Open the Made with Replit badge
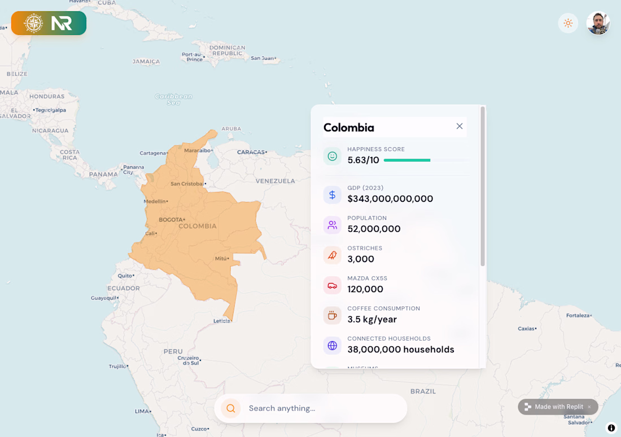Image resolution: width=621 pixels, height=437 pixels. click(x=553, y=407)
